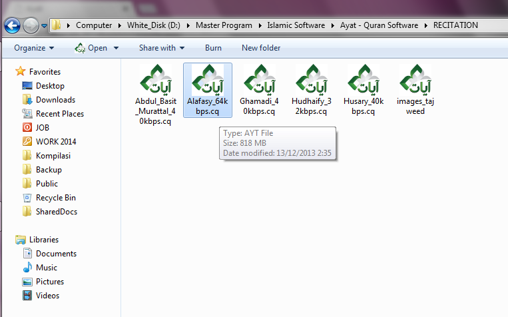Open the Music library
The height and width of the screenshot is (317, 508).
point(40,268)
